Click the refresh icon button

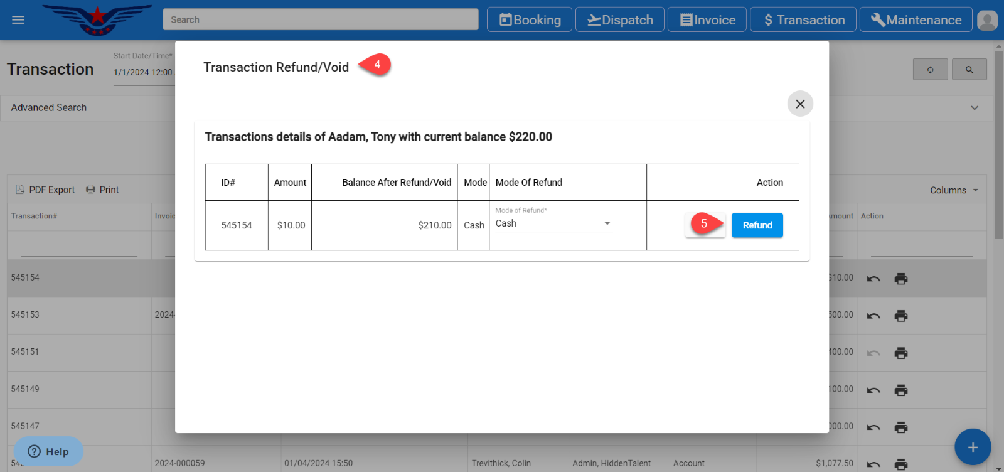(930, 70)
